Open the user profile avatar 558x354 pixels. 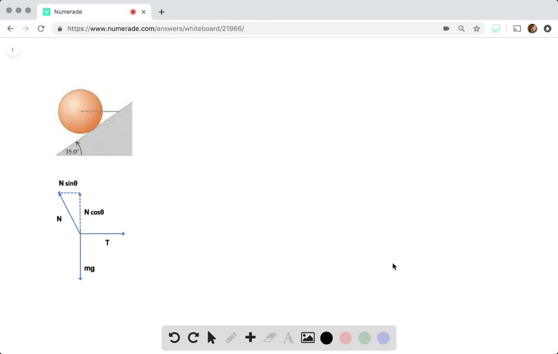click(532, 28)
